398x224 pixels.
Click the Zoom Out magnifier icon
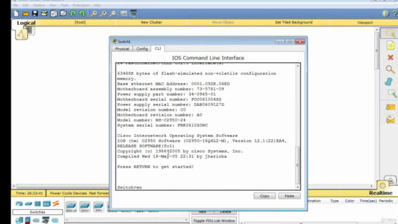click(x=113, y=14)
